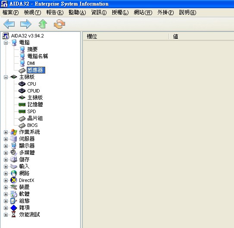Select the 摘要 tree item label

pyautogui.click(x=32, y=49)
